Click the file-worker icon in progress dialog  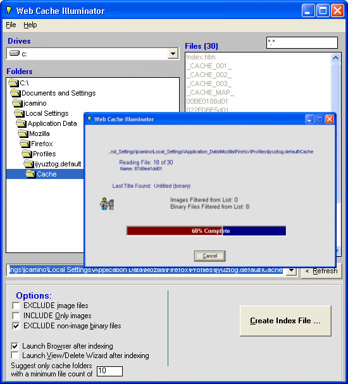(107, 204)
